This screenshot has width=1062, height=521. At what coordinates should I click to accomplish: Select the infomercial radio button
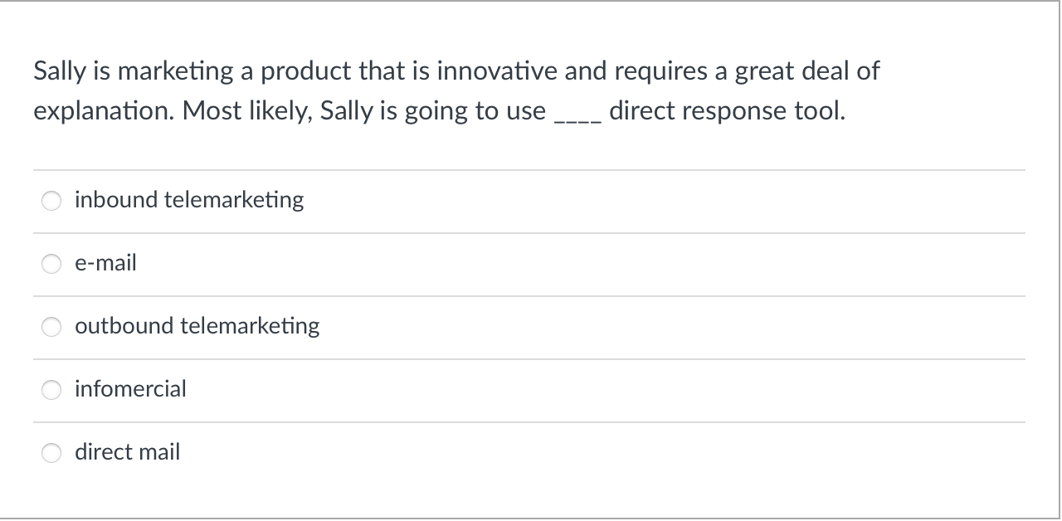click(x=51, y=389)
